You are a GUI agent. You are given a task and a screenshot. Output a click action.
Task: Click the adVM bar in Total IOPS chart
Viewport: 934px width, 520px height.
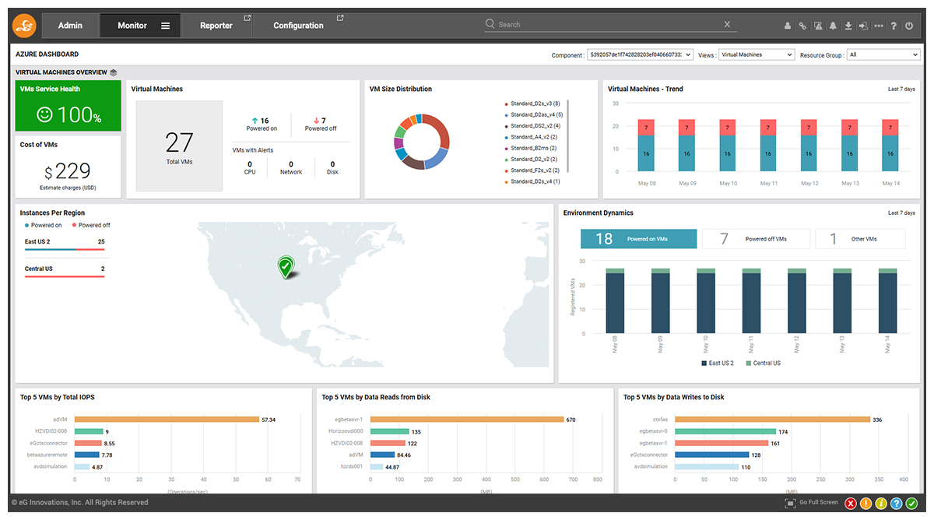(167, 420)
